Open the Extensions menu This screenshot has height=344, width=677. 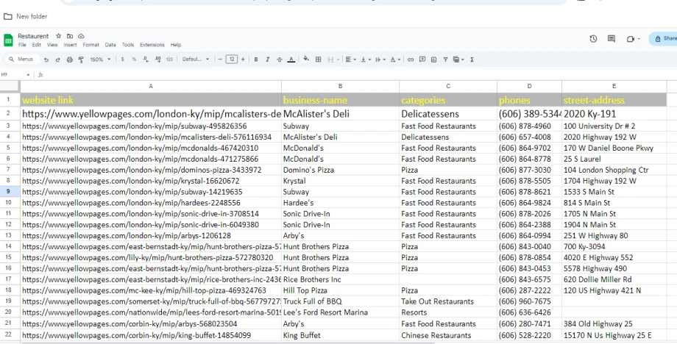click(x=152, y=45)
